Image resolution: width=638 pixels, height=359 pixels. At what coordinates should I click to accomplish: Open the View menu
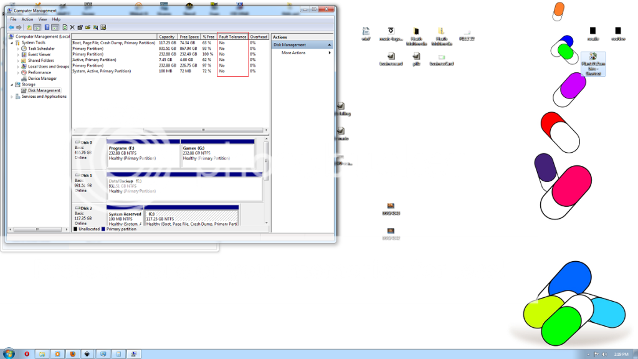(x=42, y=19)
